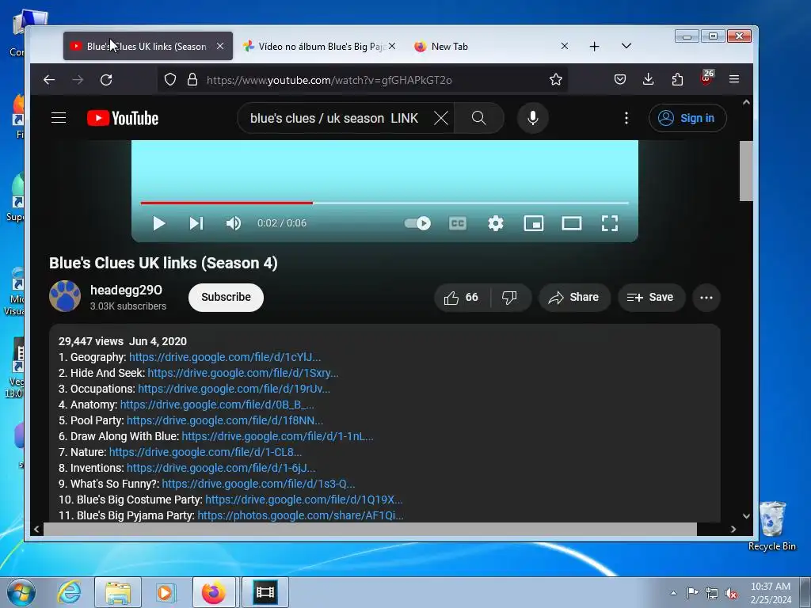
Task: Open the Hide And Seek drive link
Action: [x=243, y=373]
